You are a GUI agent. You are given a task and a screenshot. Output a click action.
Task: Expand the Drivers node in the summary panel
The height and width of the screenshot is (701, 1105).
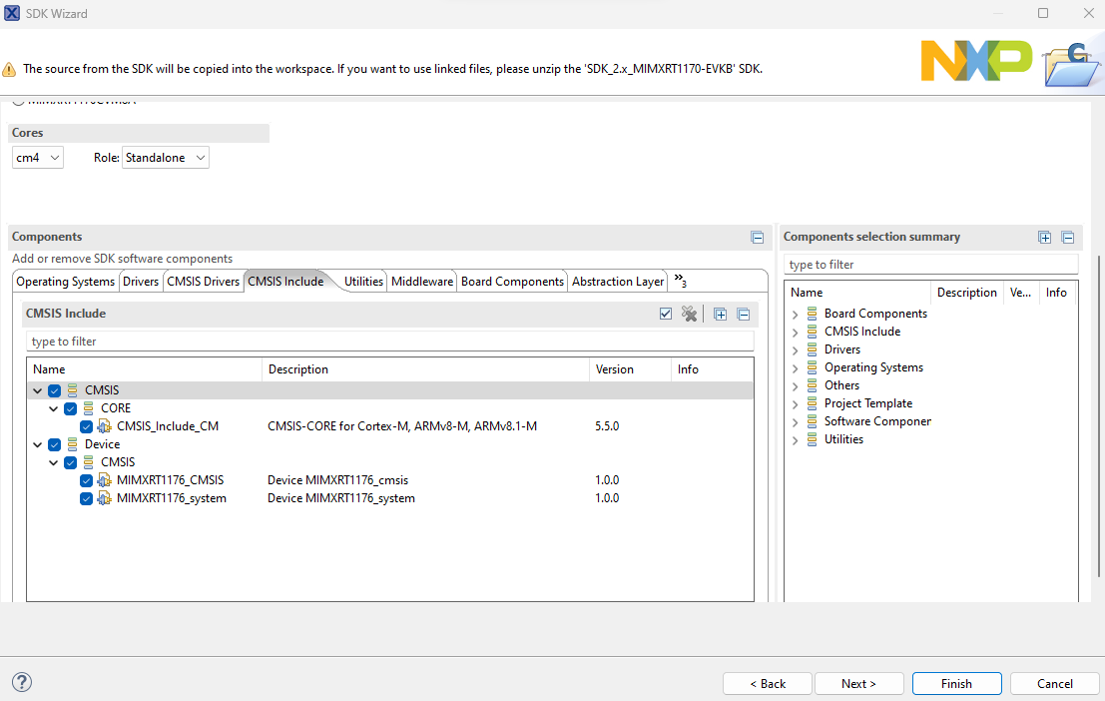click(795, 349)
